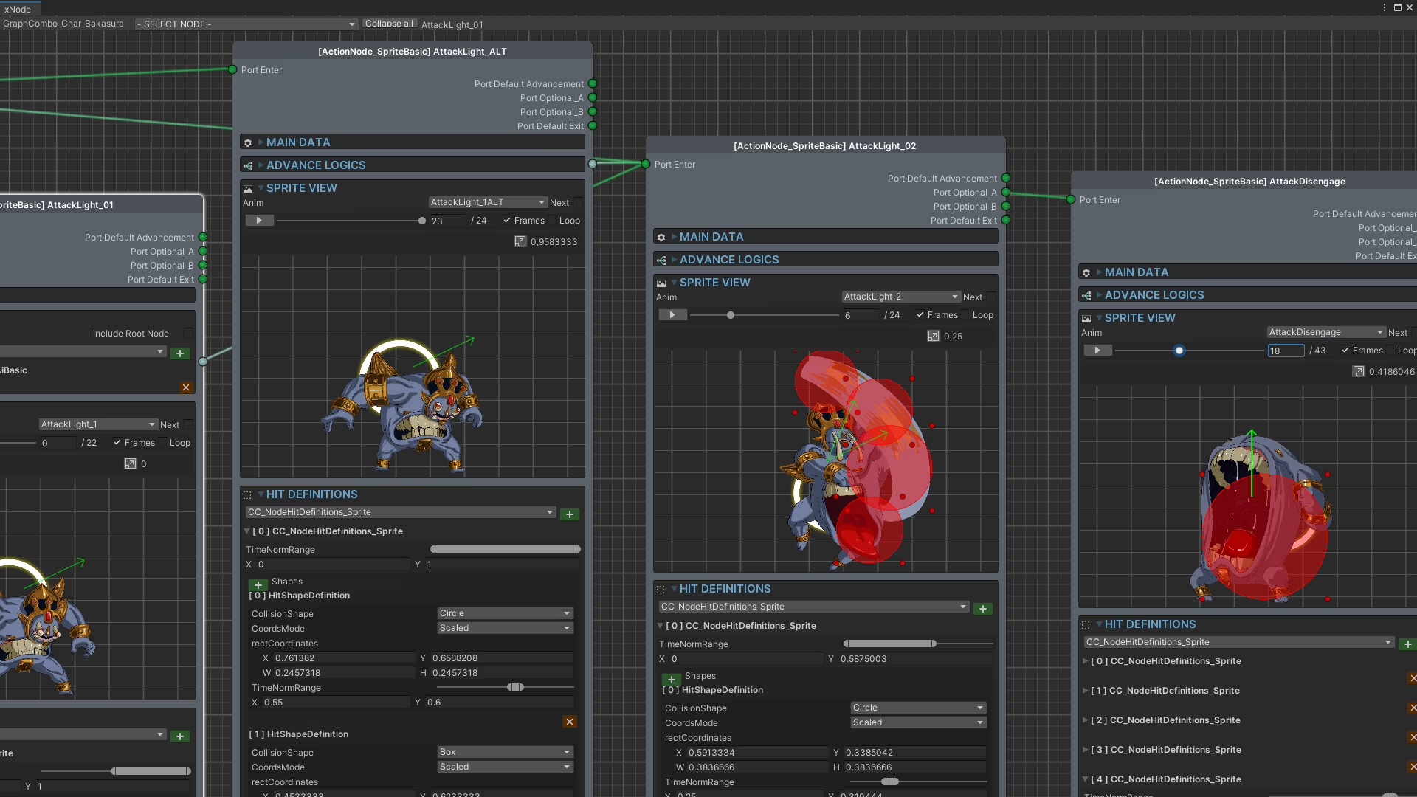This screenshot has height=797, width=1417.
Task: Click the xNode window tab
Action: click(18, 9)
